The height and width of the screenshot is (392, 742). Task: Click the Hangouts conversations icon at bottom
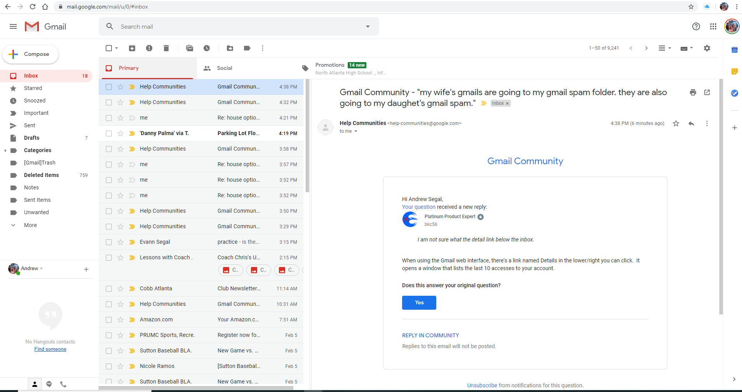(49, 384)
